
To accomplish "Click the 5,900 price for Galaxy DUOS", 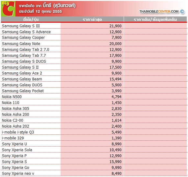I will coord(117,85).
